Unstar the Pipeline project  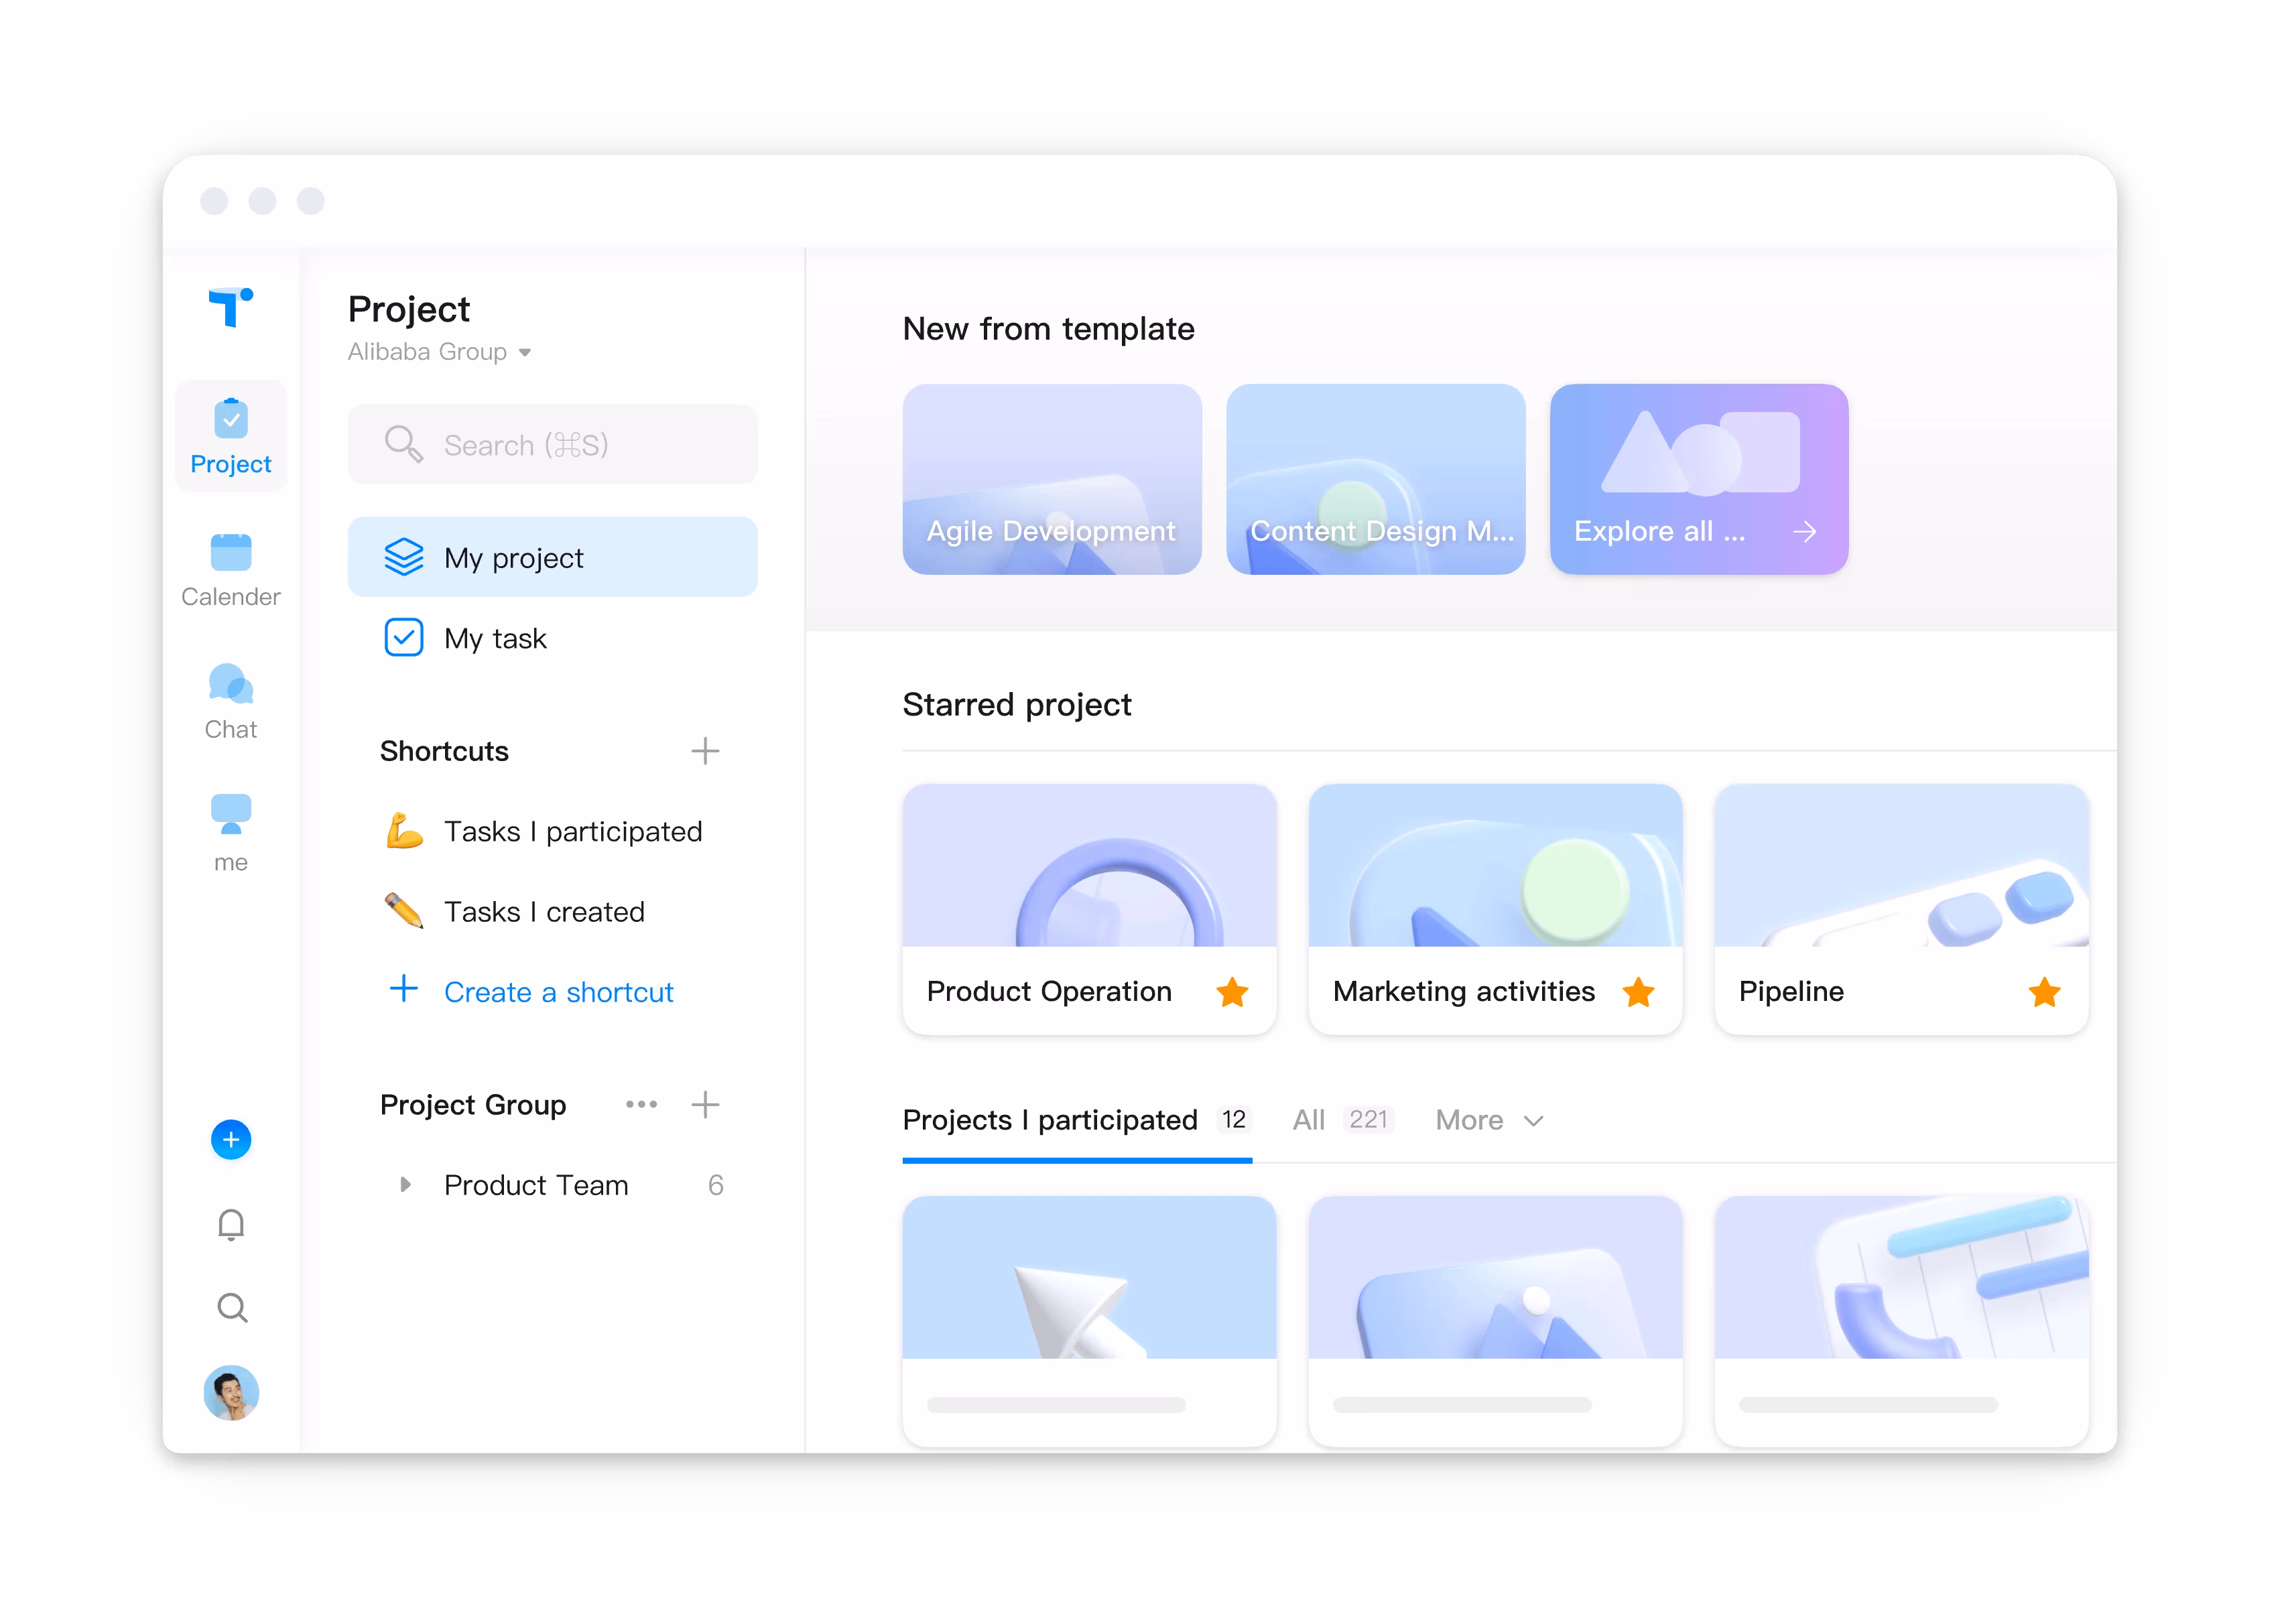click(2044, 992)
